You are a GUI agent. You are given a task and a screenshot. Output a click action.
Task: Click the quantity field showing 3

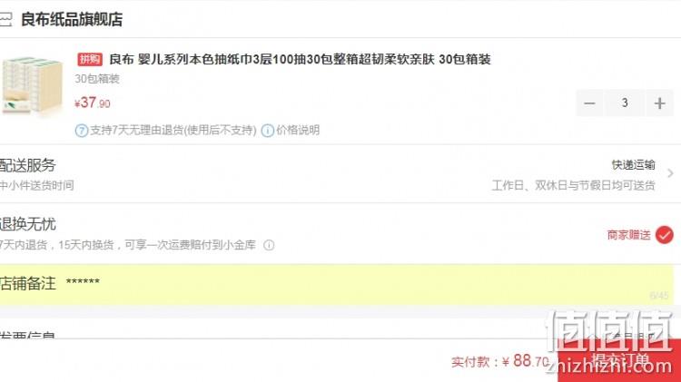click(625, 103)
